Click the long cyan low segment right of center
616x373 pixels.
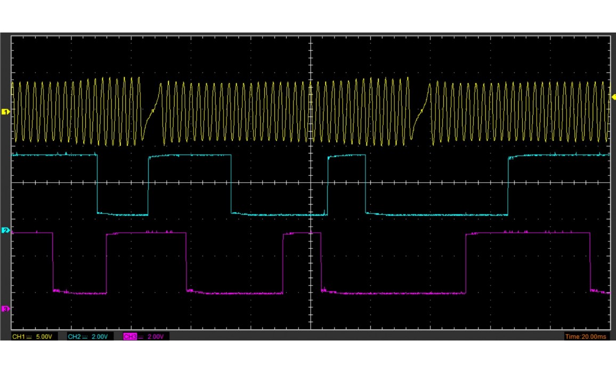tap(437, 215)
